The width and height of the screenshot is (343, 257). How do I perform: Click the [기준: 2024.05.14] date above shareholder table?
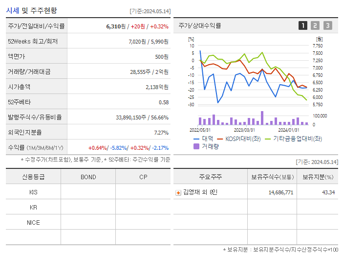[317, 162]
